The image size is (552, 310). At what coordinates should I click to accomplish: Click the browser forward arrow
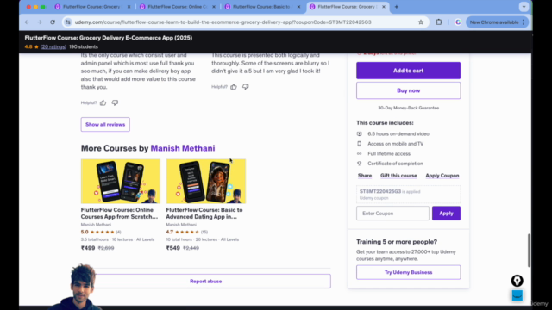[40, 22]
